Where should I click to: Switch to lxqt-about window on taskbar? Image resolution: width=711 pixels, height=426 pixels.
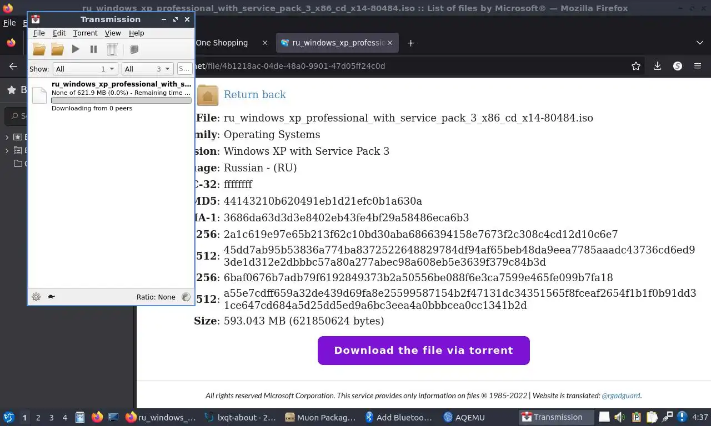[241, 417]
